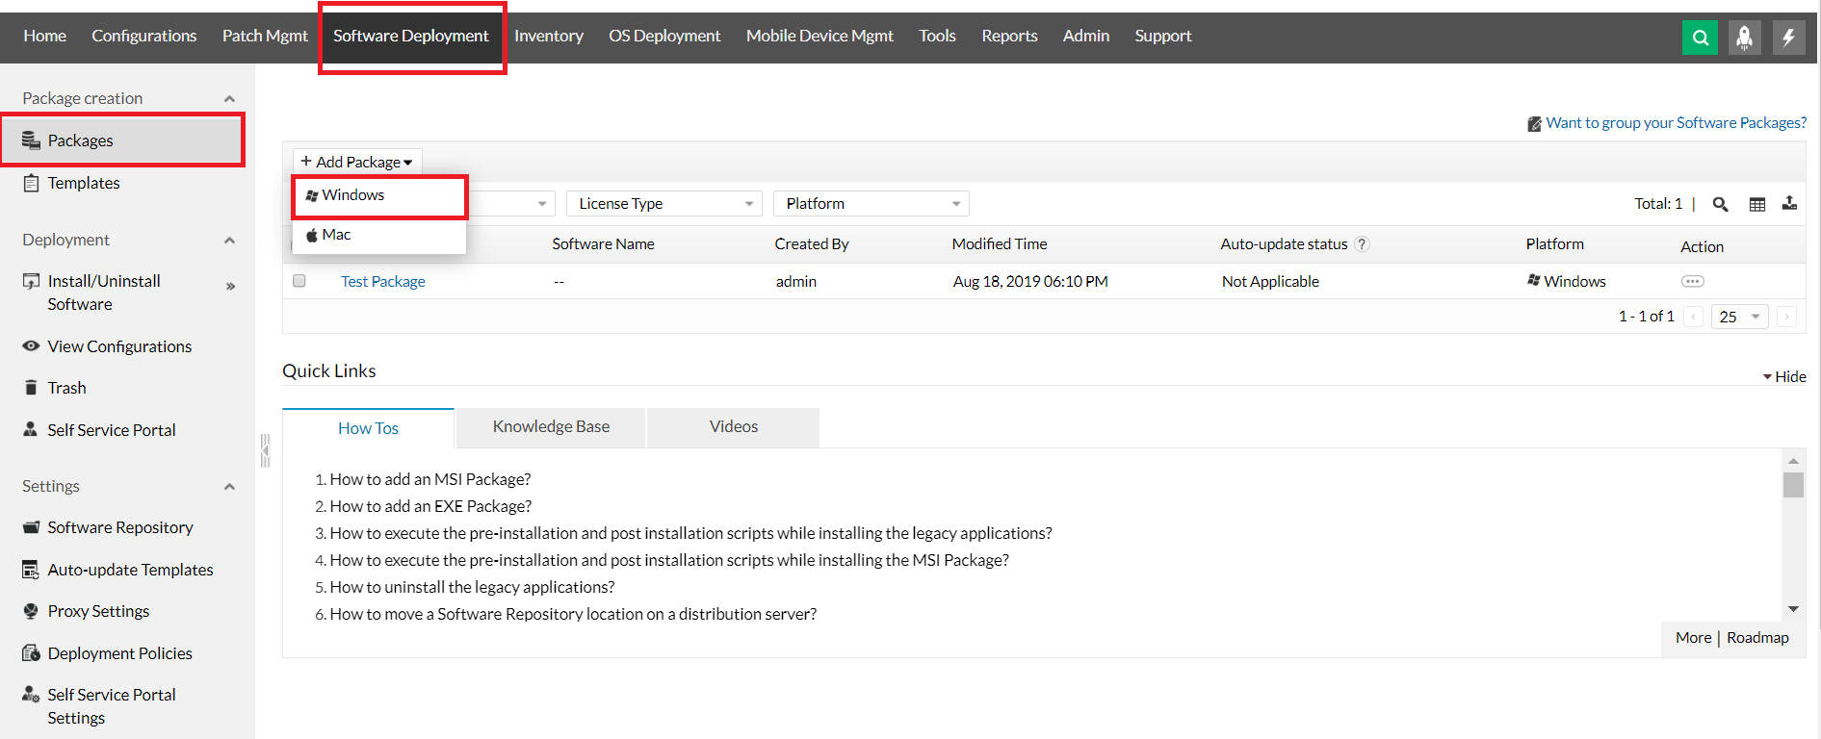1821x739 pixels.
Task: Open the rocket quick launch icon
Action: [x=1744, y=38]
